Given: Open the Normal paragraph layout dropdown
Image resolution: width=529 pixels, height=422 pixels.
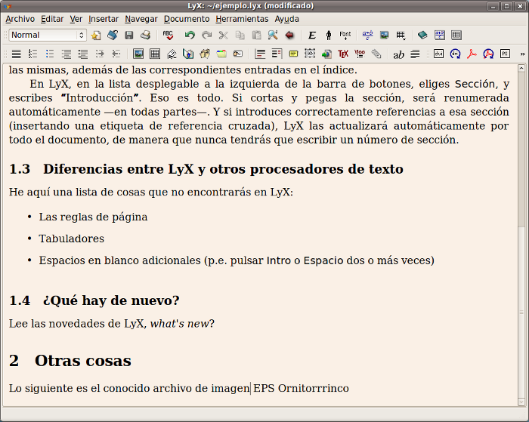Looking at the screenshot, I should (48, 35).
